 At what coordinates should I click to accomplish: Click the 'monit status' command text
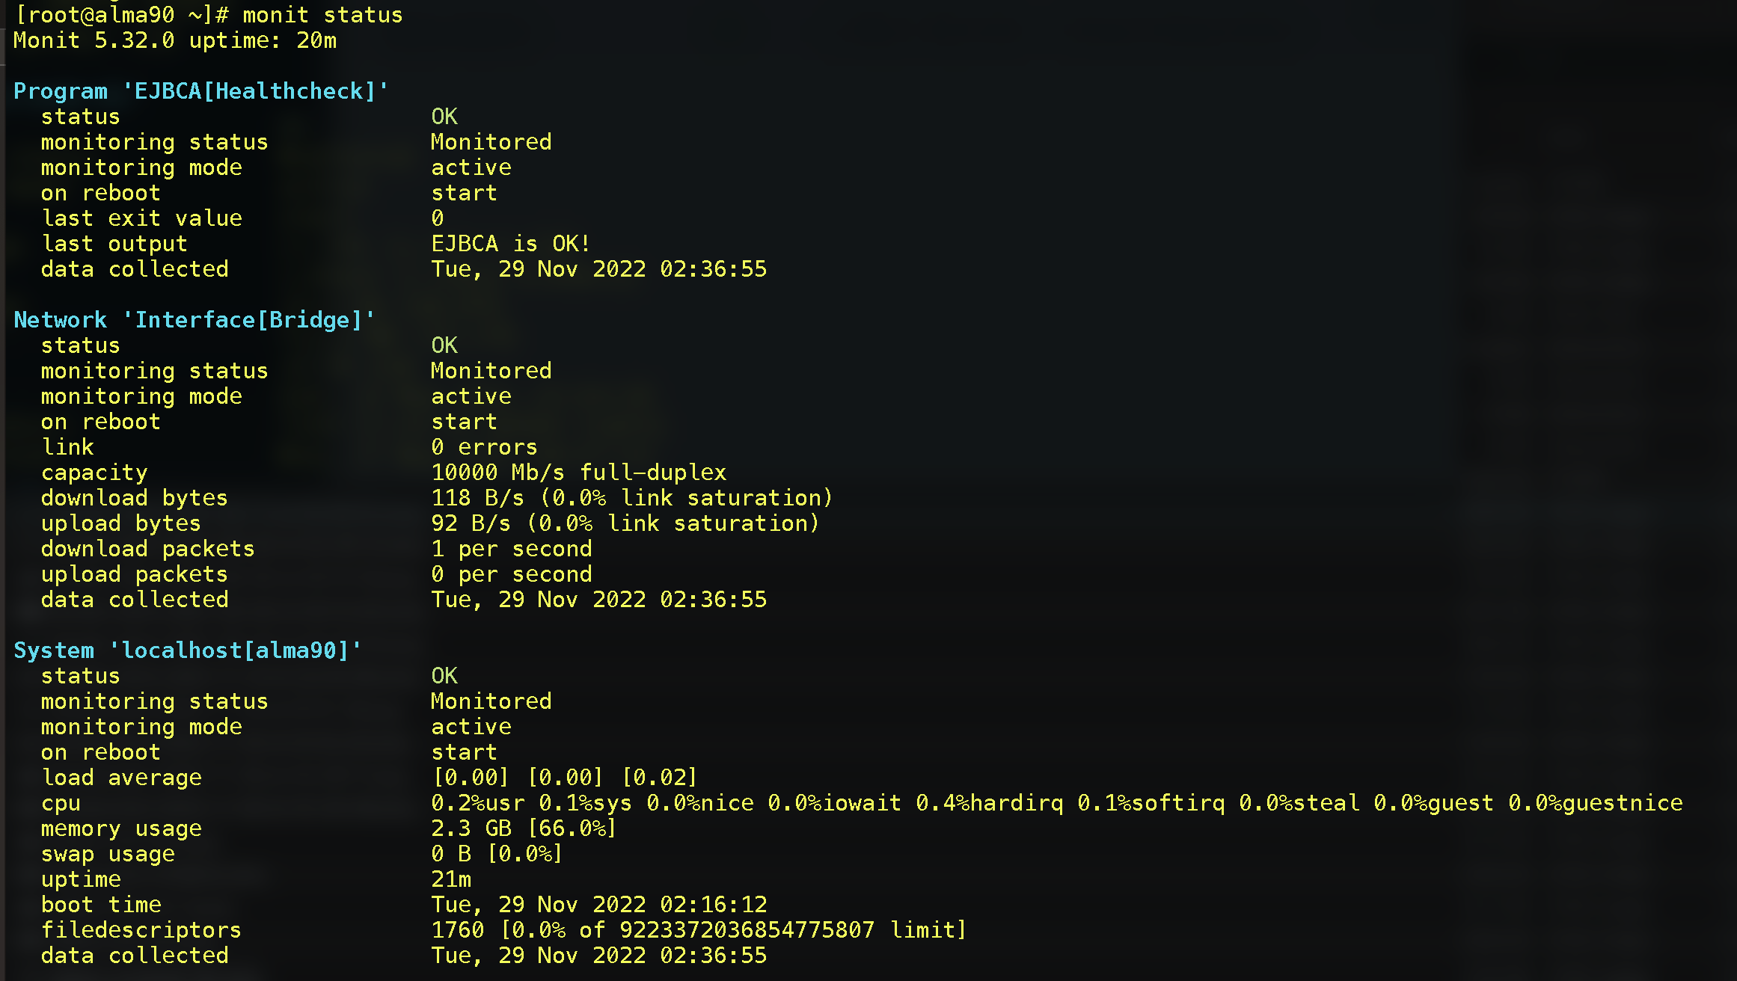322,15
